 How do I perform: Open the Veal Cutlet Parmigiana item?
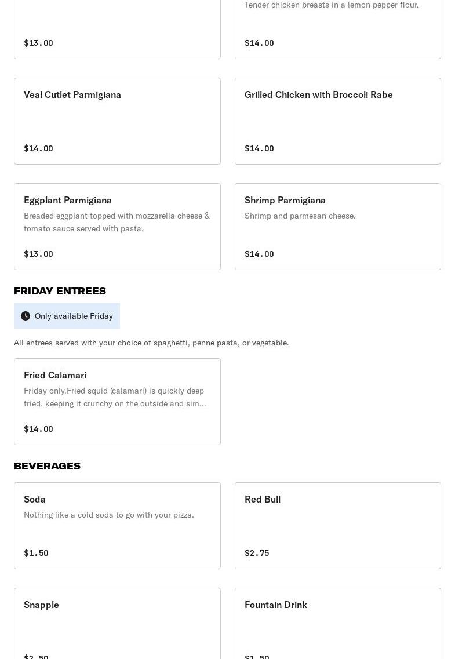(72, 95)
